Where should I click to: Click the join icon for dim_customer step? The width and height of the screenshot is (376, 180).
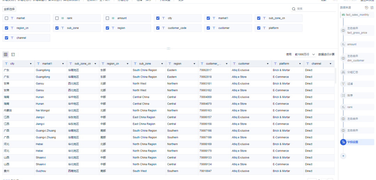click(343, 58)
